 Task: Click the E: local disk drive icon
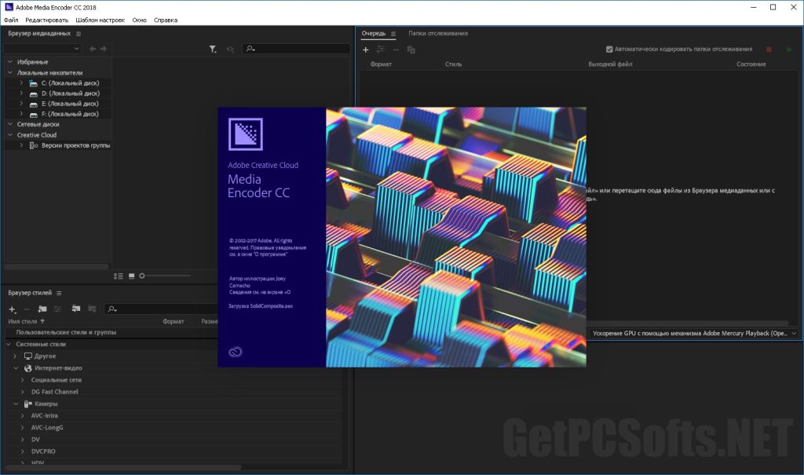coord(33,104)
